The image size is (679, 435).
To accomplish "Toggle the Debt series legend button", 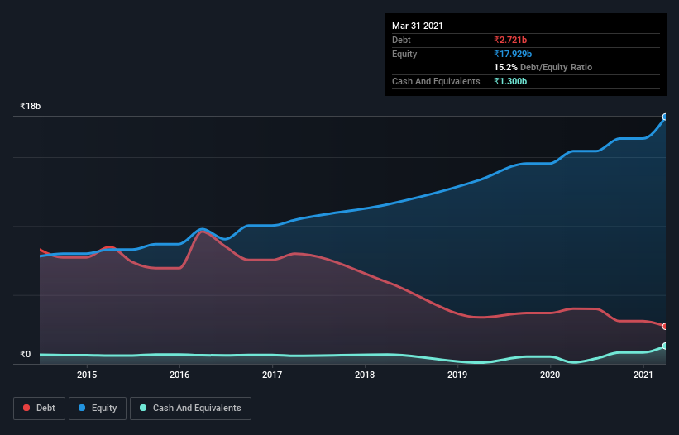I will pos(39,409).
